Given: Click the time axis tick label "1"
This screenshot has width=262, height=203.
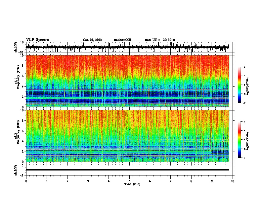Looking at the screenshot, I should (47, 181).
